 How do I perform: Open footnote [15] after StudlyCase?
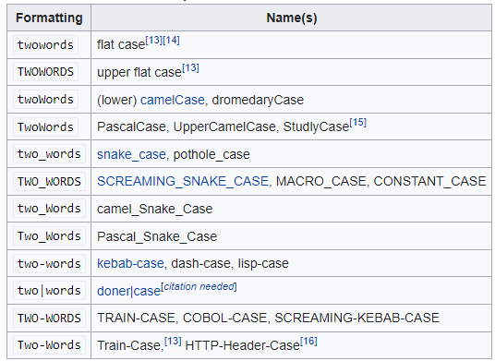coord(358,123)
